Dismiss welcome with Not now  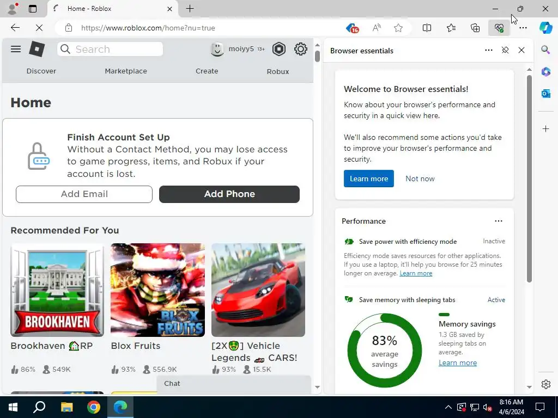click(420, 179)
